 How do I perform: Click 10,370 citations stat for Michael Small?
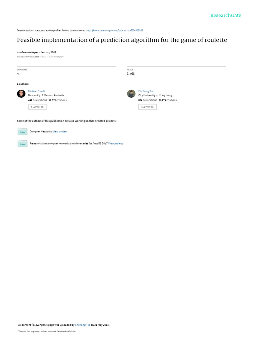[58, 100]
